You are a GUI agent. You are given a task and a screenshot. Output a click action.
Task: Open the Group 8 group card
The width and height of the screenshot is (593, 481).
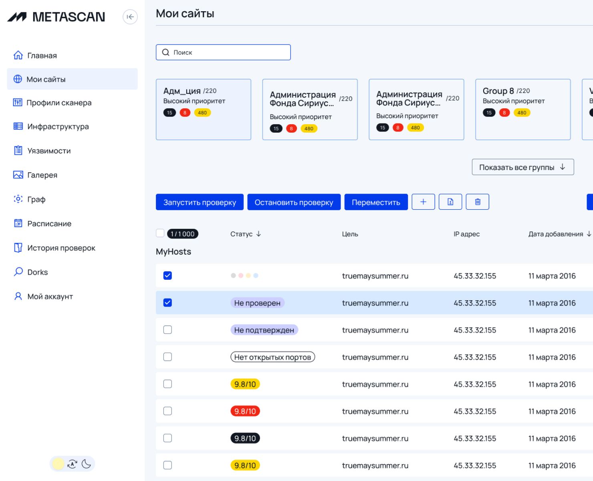(x=523, y=109)
